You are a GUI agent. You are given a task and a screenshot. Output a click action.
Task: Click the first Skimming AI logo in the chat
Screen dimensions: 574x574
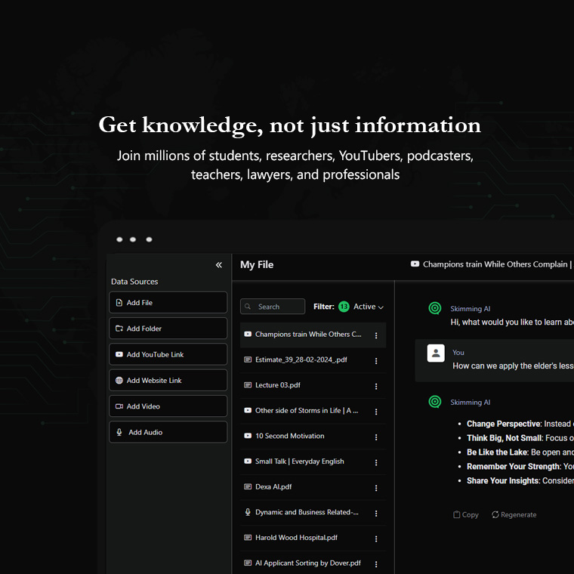pyautogui.click(x=435, y=308)
